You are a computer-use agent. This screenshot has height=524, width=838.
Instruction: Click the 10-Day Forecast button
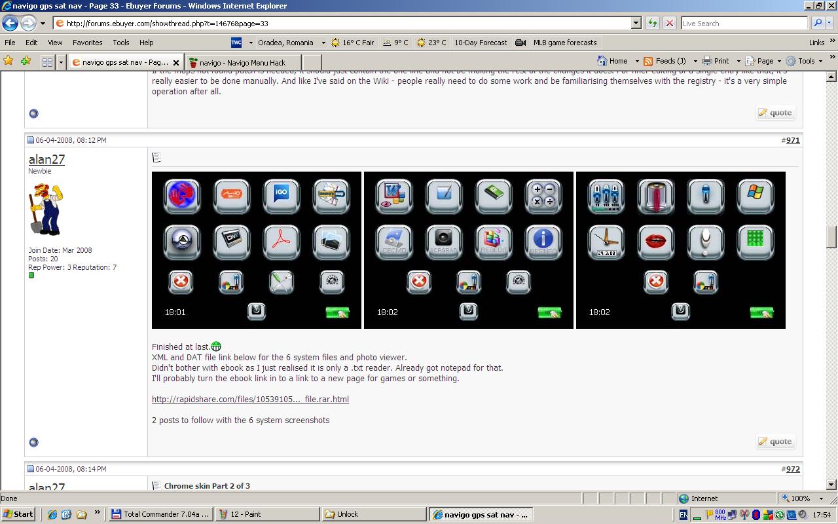point(481,43)
